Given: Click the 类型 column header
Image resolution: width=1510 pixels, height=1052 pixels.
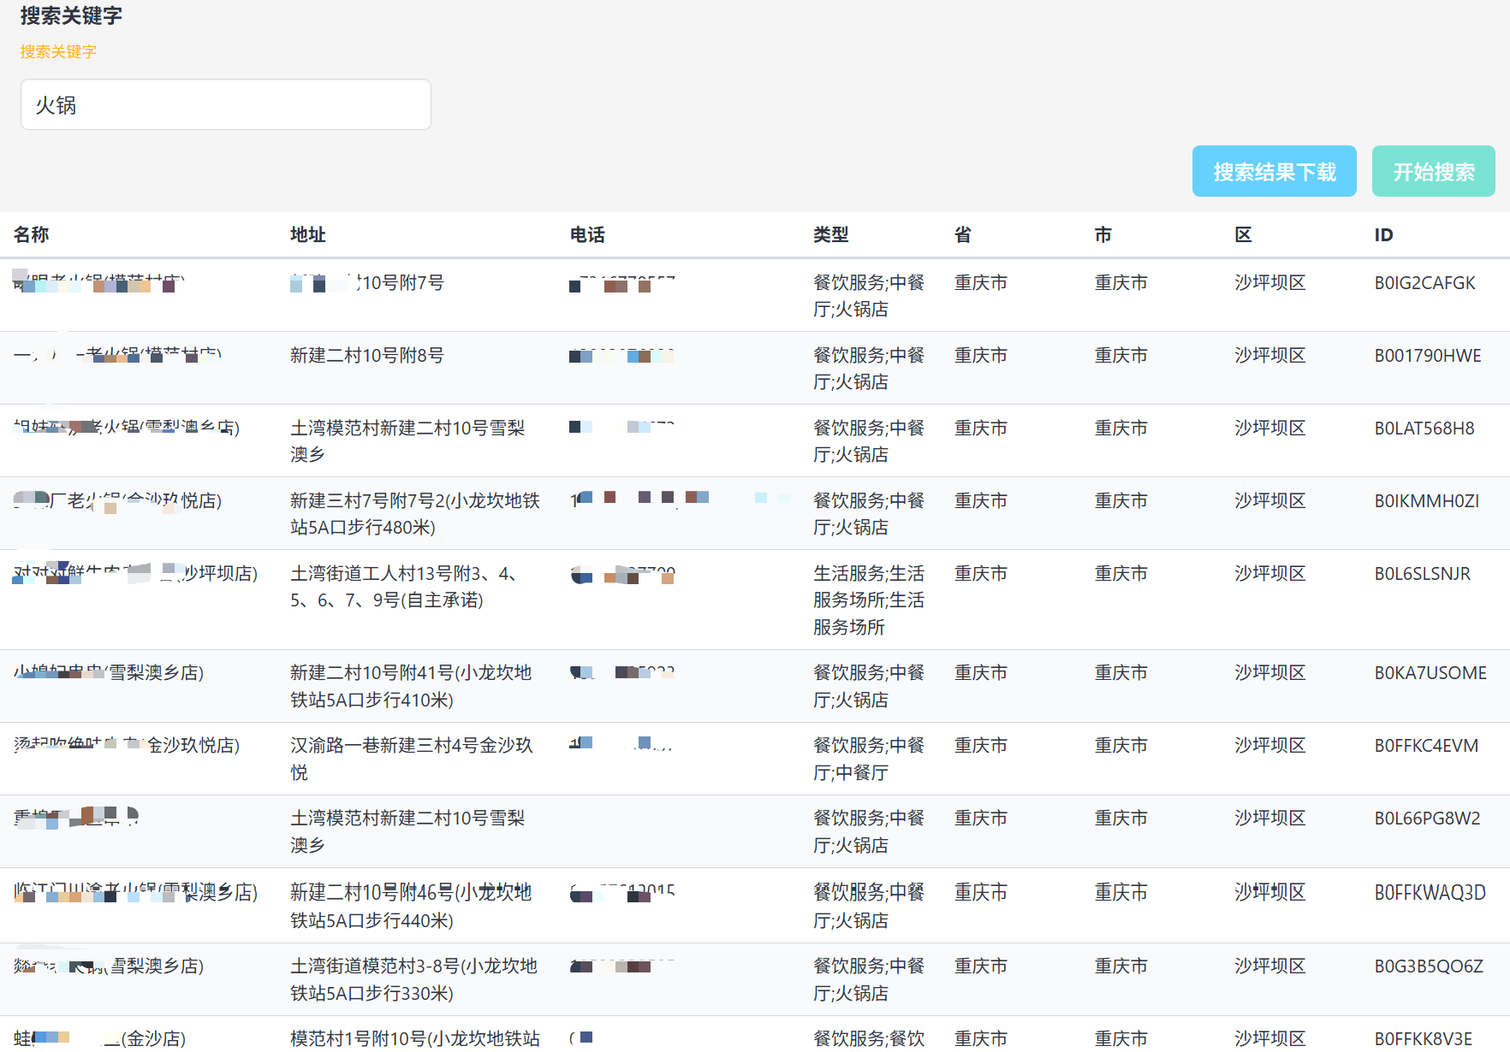Looking at the screenshot, I should click(830, 234).
